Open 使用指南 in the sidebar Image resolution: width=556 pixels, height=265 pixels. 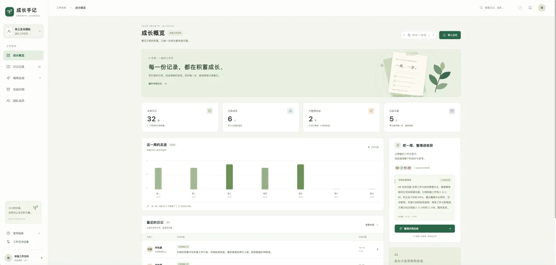(24, 233)
